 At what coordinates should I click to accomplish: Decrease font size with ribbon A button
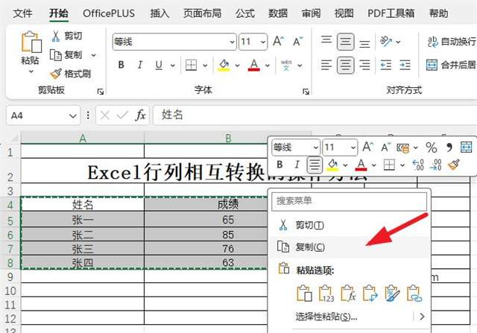[x=297, y=42]
